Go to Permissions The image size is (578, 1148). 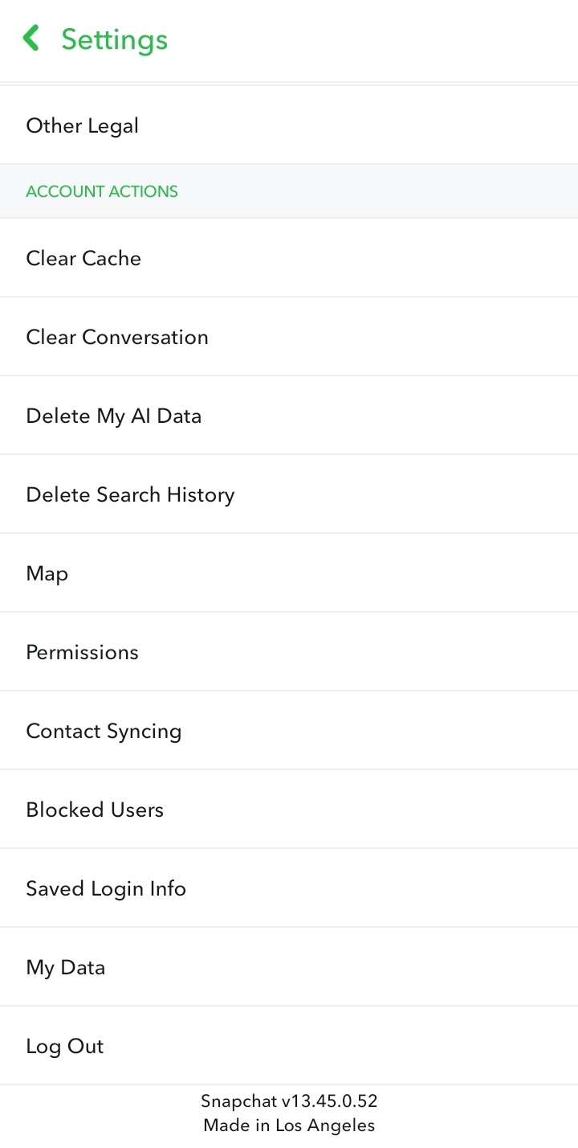(289, 652)
